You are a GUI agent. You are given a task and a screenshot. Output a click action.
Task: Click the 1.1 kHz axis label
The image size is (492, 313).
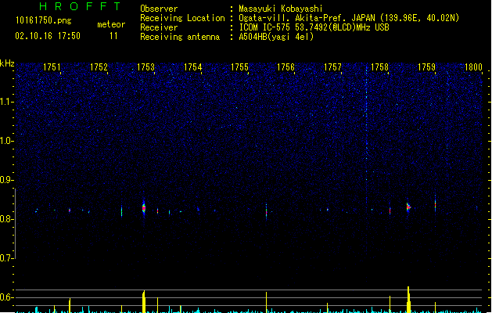[6, 102]
